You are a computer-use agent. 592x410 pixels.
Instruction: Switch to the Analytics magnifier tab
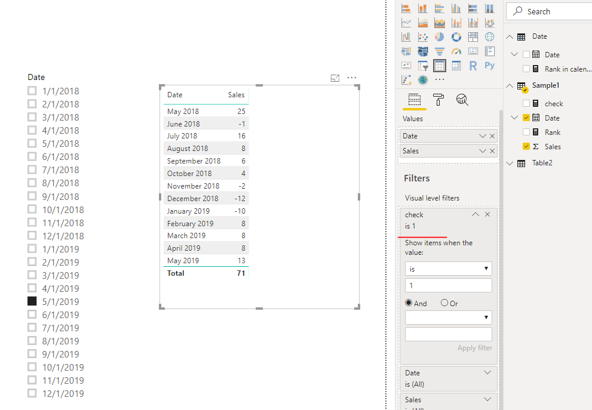tap(462, 100)
